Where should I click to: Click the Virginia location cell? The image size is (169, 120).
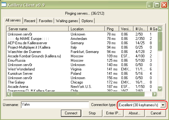click(x=76, y=69)
